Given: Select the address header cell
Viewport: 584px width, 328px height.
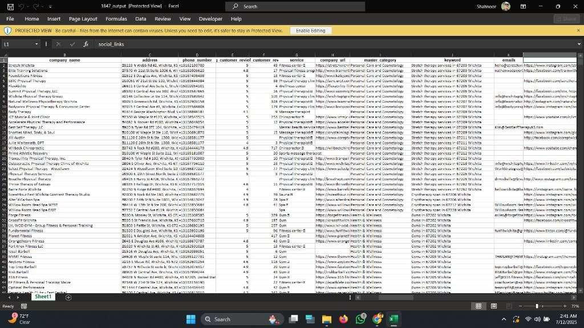Looking at the screenshot, I should coord(150,60).
